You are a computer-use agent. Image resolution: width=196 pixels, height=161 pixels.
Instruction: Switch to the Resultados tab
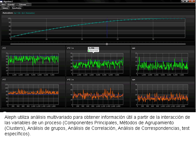[16, 8]
